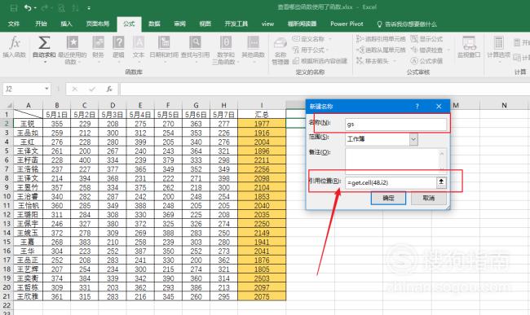The width and height of the screenshot is (530, 315).
Task: Open the Insert Function (fx) ribbon button
Action: pyautogui.click(x=14, y=47)
